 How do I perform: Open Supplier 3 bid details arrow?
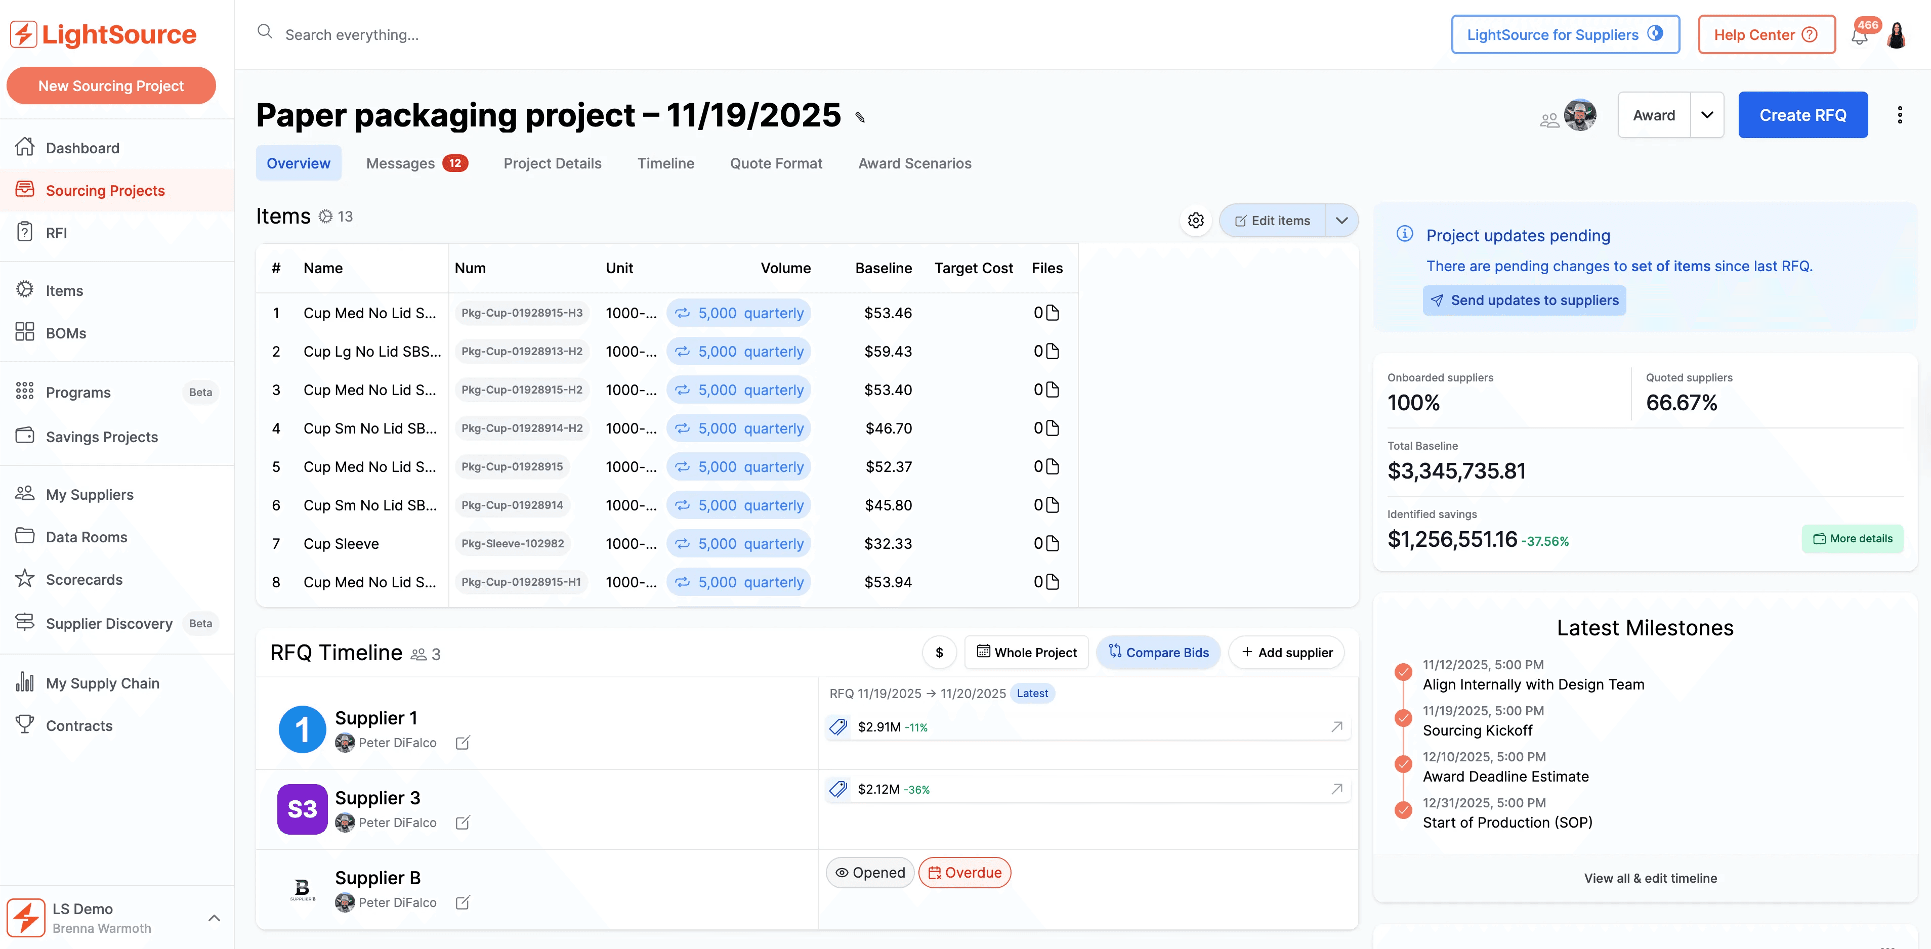click(x=1336, y=789)
